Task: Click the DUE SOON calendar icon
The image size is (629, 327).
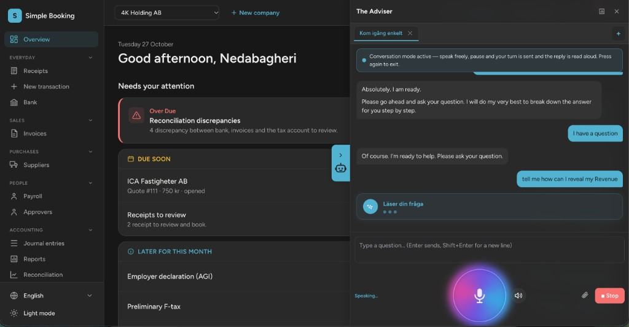Action: 130,159
